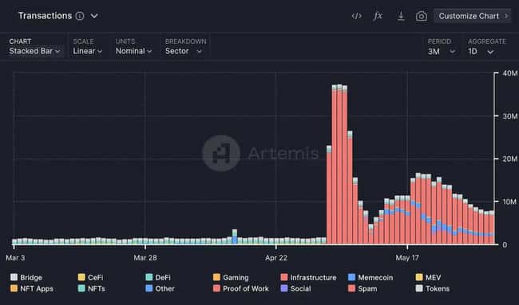Open the Stacked Bar chart type dropdown
Screen dimensions: 519x305
tap(35, 51)
